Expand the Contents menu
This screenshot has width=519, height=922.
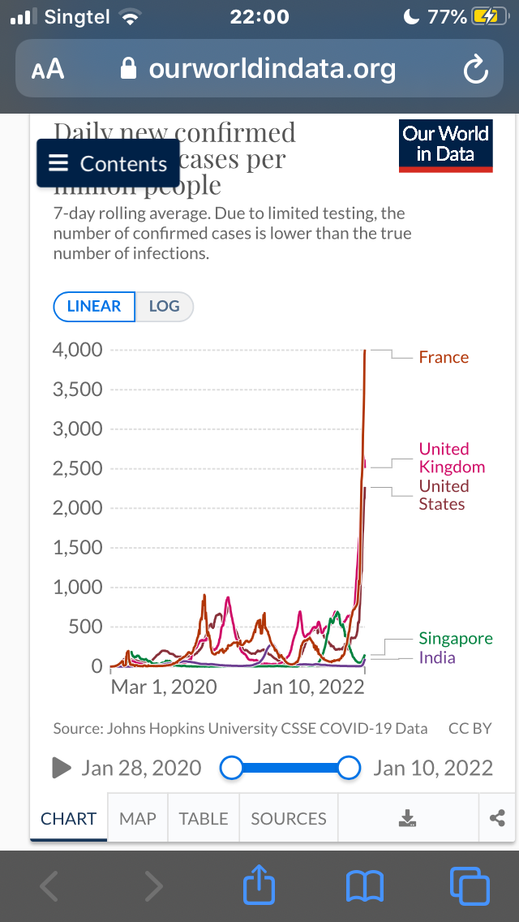click(108, 163)
